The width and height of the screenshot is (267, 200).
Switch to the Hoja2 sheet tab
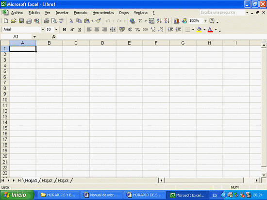click(x=47, y=181)
